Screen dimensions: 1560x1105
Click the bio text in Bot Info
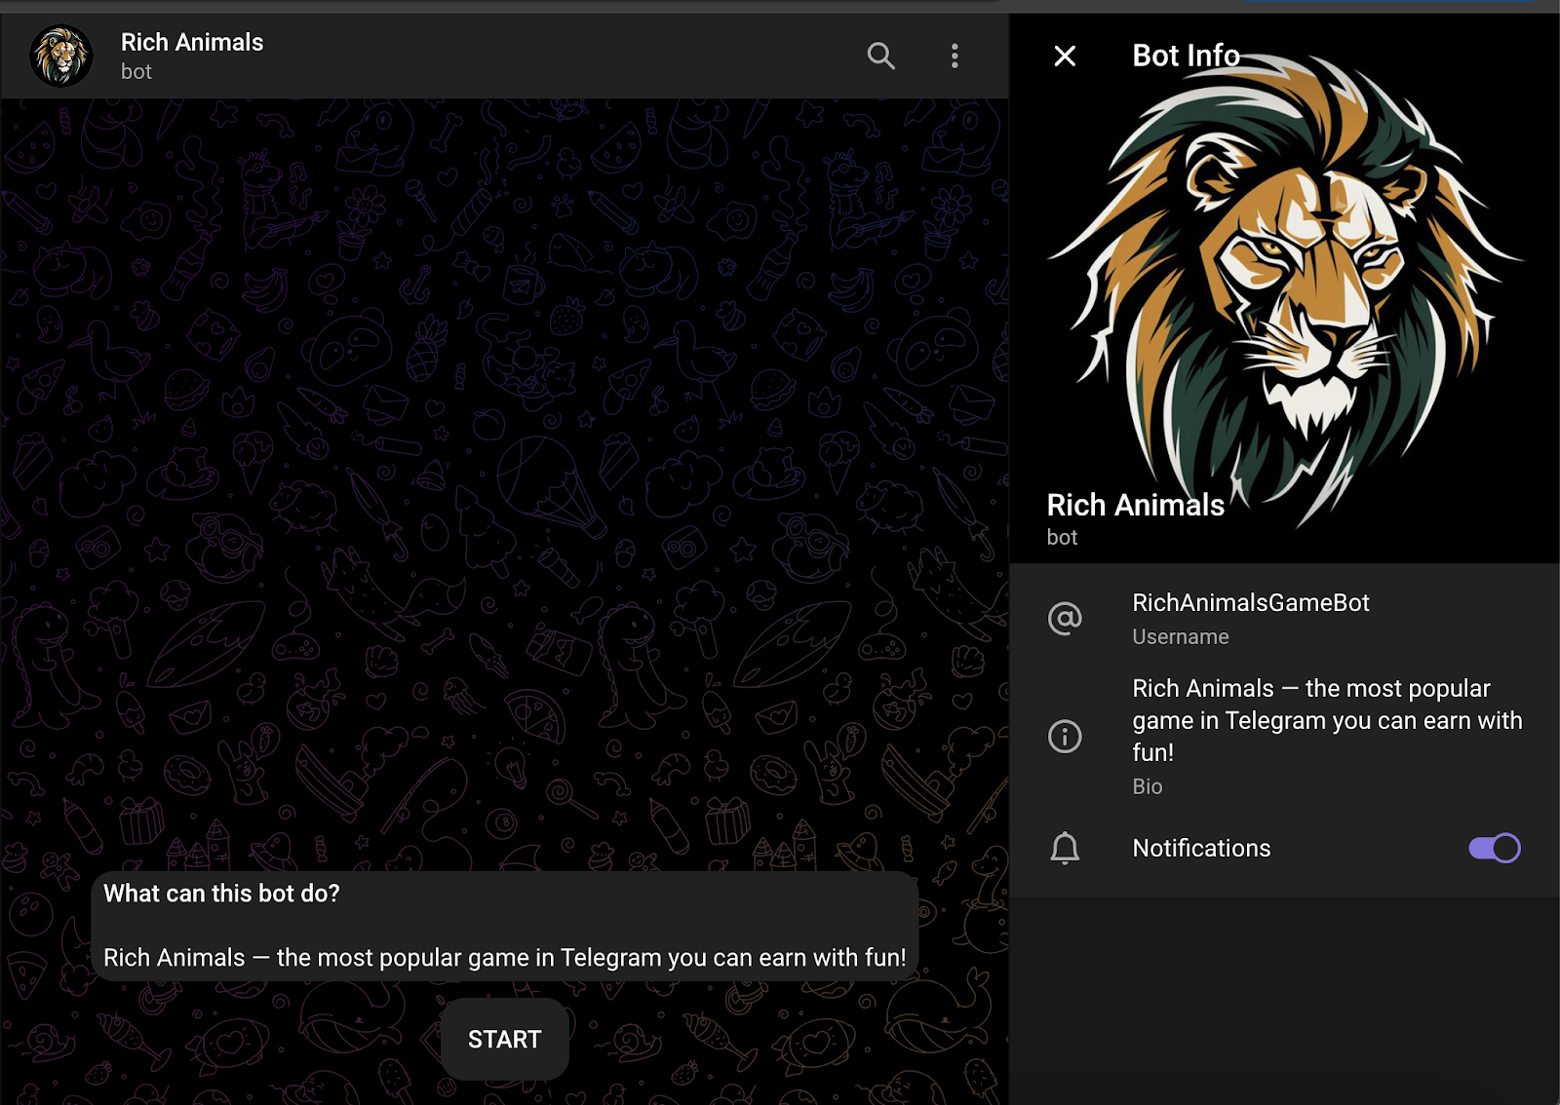click(x=1327, y=720)
